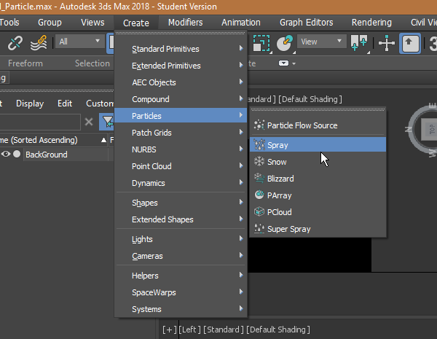Open the All selection filter dropdown
The height and width of the screenshot is (339, 437).
[x=79, y=42]
